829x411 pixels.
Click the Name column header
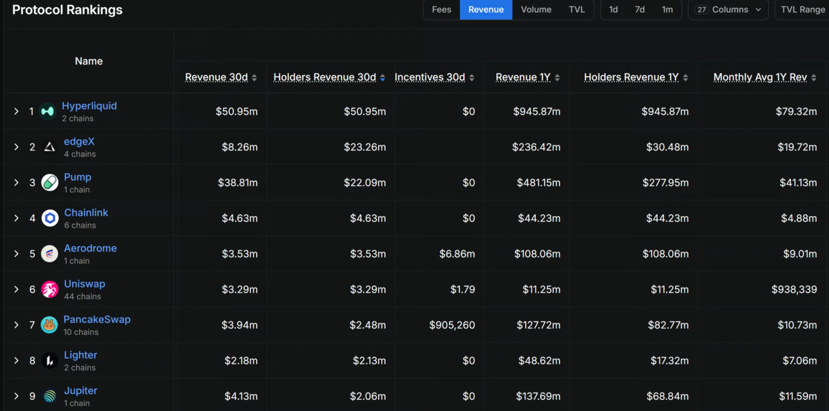[89, 61]
